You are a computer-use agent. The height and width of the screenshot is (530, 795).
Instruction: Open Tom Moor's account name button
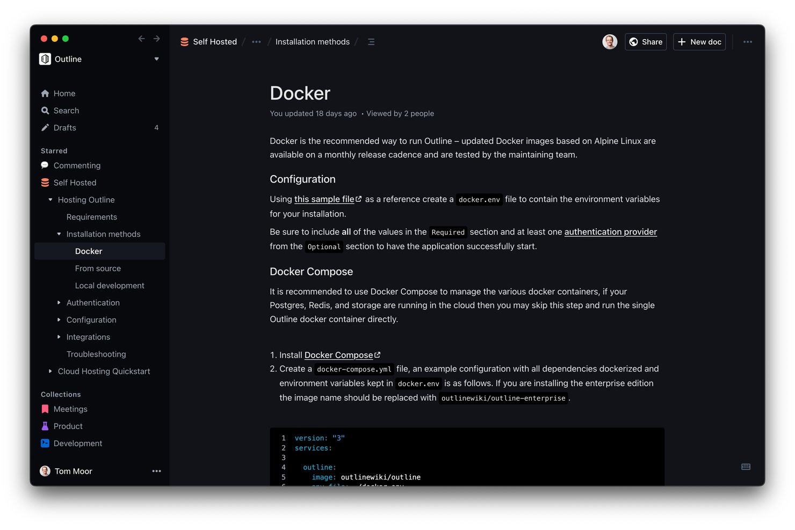click(74, 471)
